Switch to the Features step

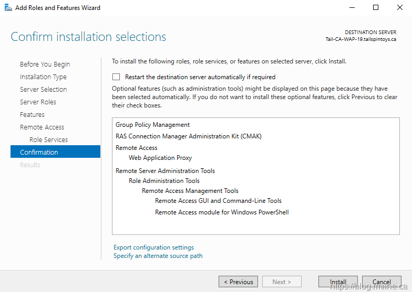point(32,115)
